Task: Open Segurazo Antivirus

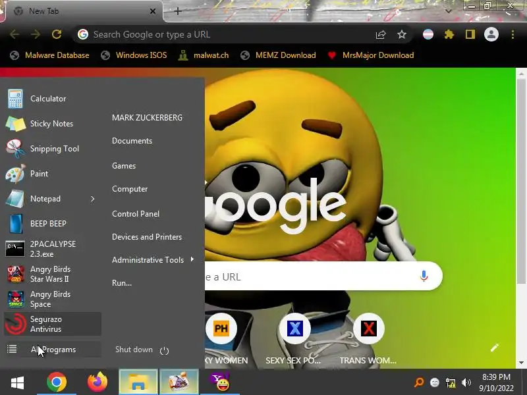Action: point(52,324)
